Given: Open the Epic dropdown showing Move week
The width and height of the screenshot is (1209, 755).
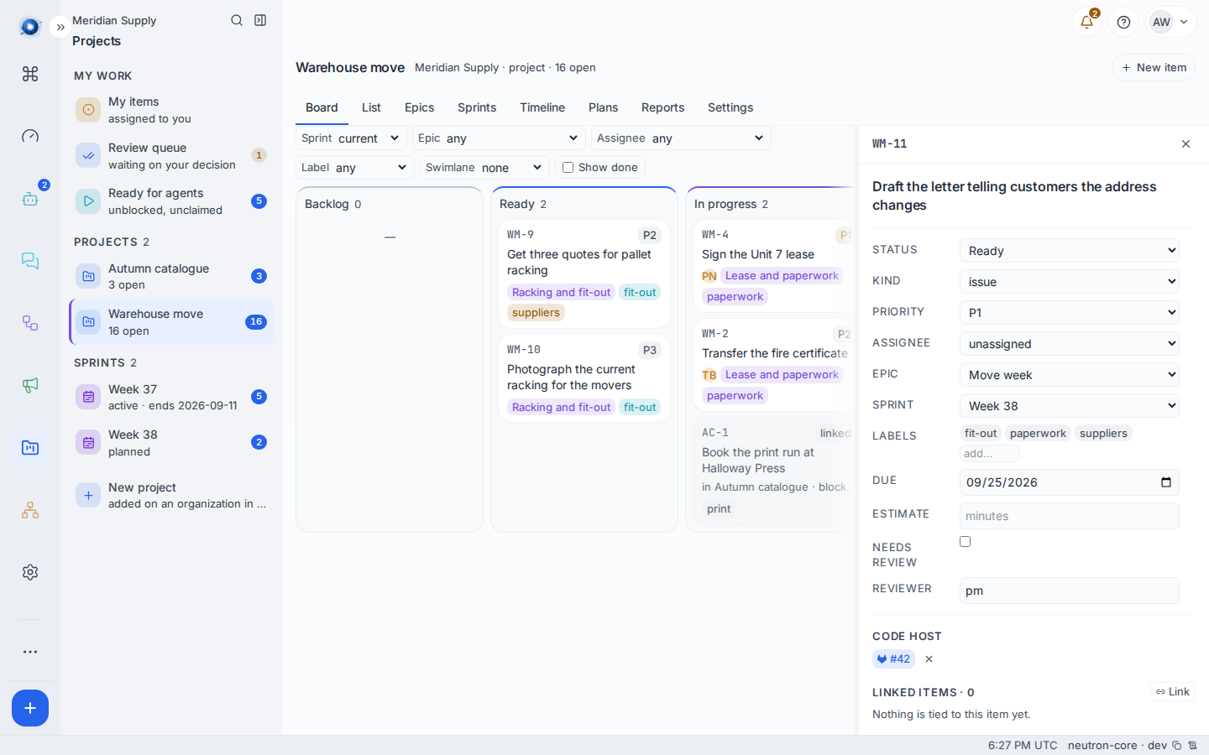Looking at the screenshot, I should 1070,375.
